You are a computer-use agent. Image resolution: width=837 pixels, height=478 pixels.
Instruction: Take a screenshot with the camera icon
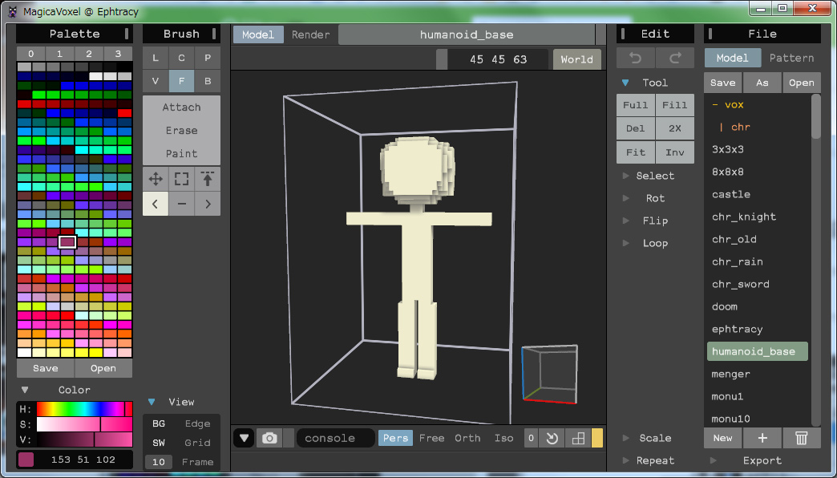click(269, 438)
